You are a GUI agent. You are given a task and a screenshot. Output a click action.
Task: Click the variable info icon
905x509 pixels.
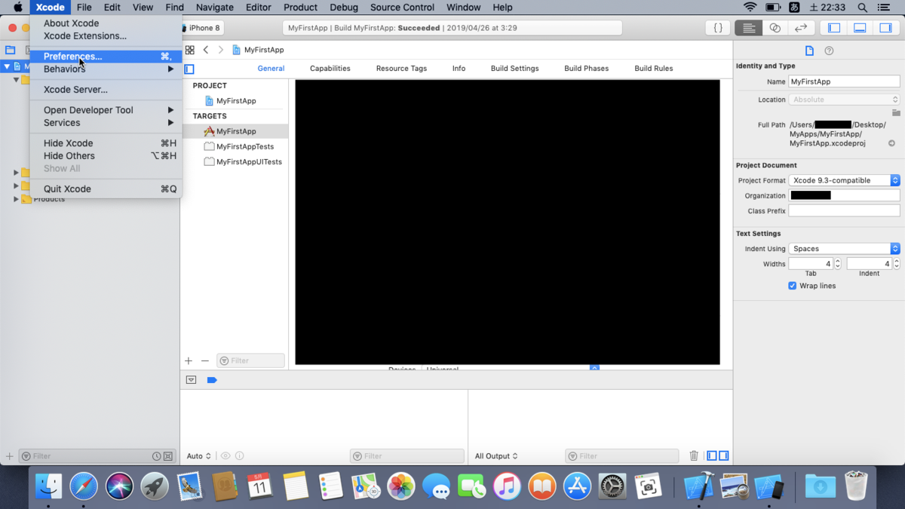pyautogui.click(x=240, y=456)
